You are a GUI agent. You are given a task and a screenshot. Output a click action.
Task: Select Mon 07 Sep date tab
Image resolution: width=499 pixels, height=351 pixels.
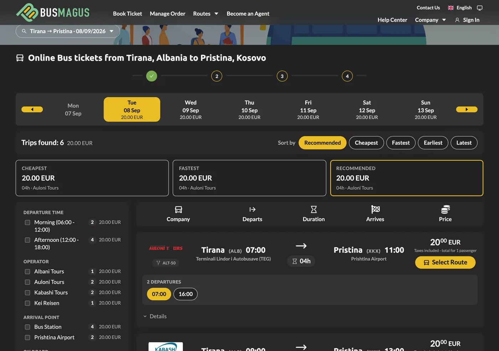click(73, 110)
